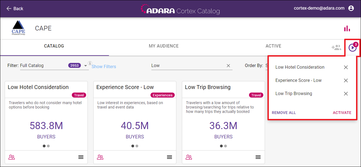
Task: Click the audience icon on Low Trip Browsing card
Action: point(189,157)
